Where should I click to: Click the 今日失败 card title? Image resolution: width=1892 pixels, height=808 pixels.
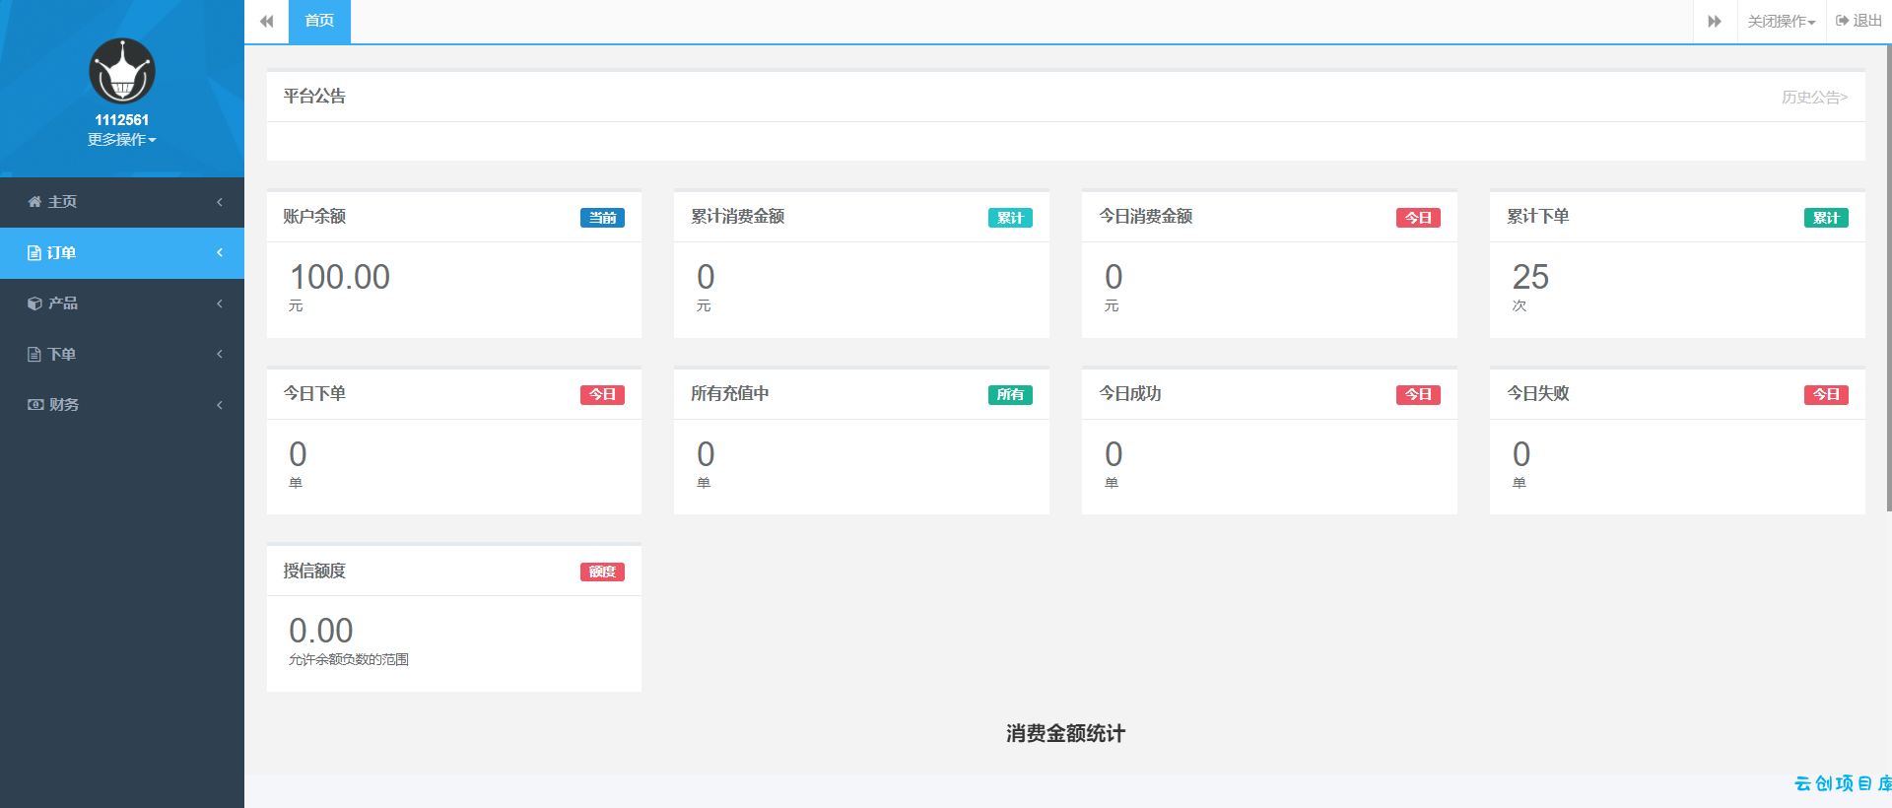(1538, 393)
